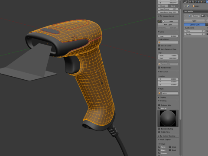The width and height of the screenshot is (208, 156).
Task: Toggle Subsurf modifier render visibility camera icon
Action: [202, 16]
